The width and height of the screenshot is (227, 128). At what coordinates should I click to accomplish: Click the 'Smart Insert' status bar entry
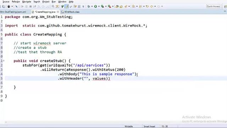click(x=149, y=127)
